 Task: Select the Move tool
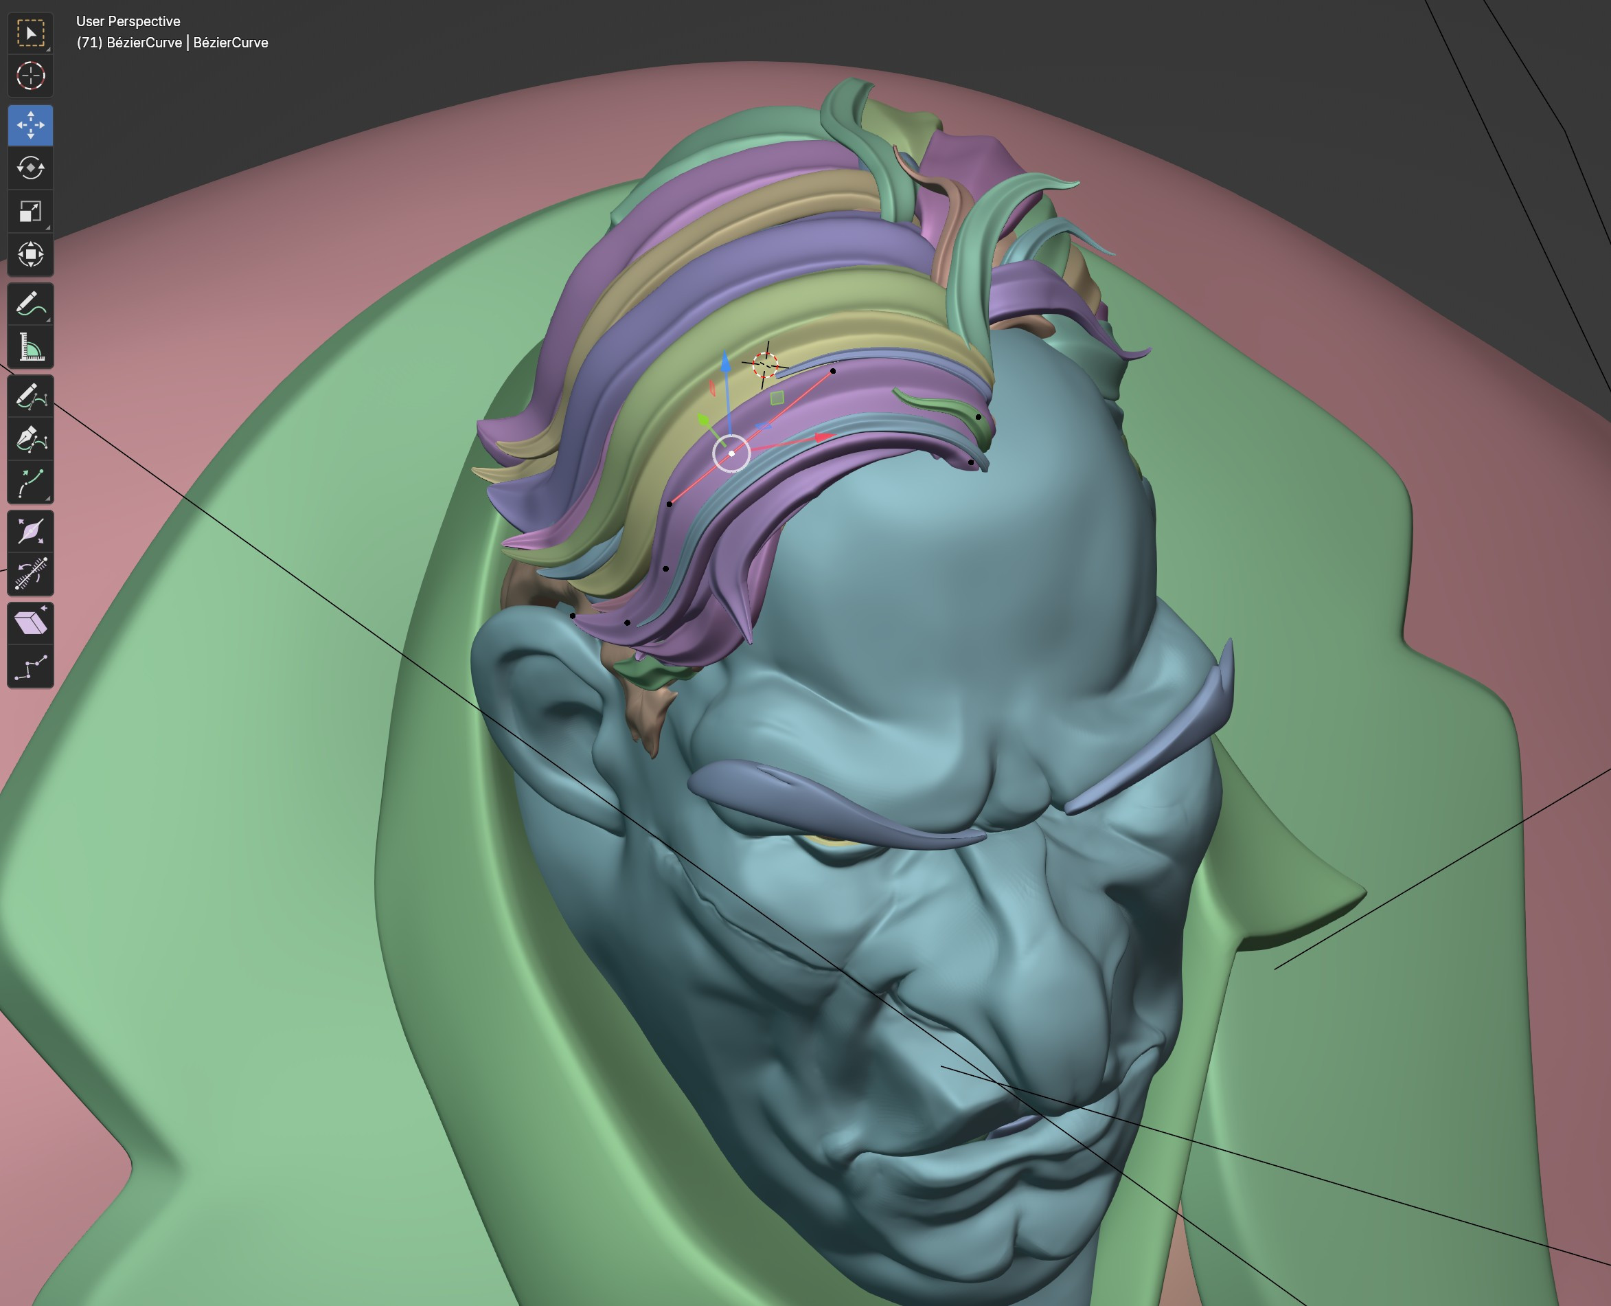(30, 126)
